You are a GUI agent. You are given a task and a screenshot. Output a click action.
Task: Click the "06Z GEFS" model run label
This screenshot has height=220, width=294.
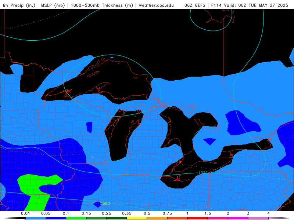(195, 5)
